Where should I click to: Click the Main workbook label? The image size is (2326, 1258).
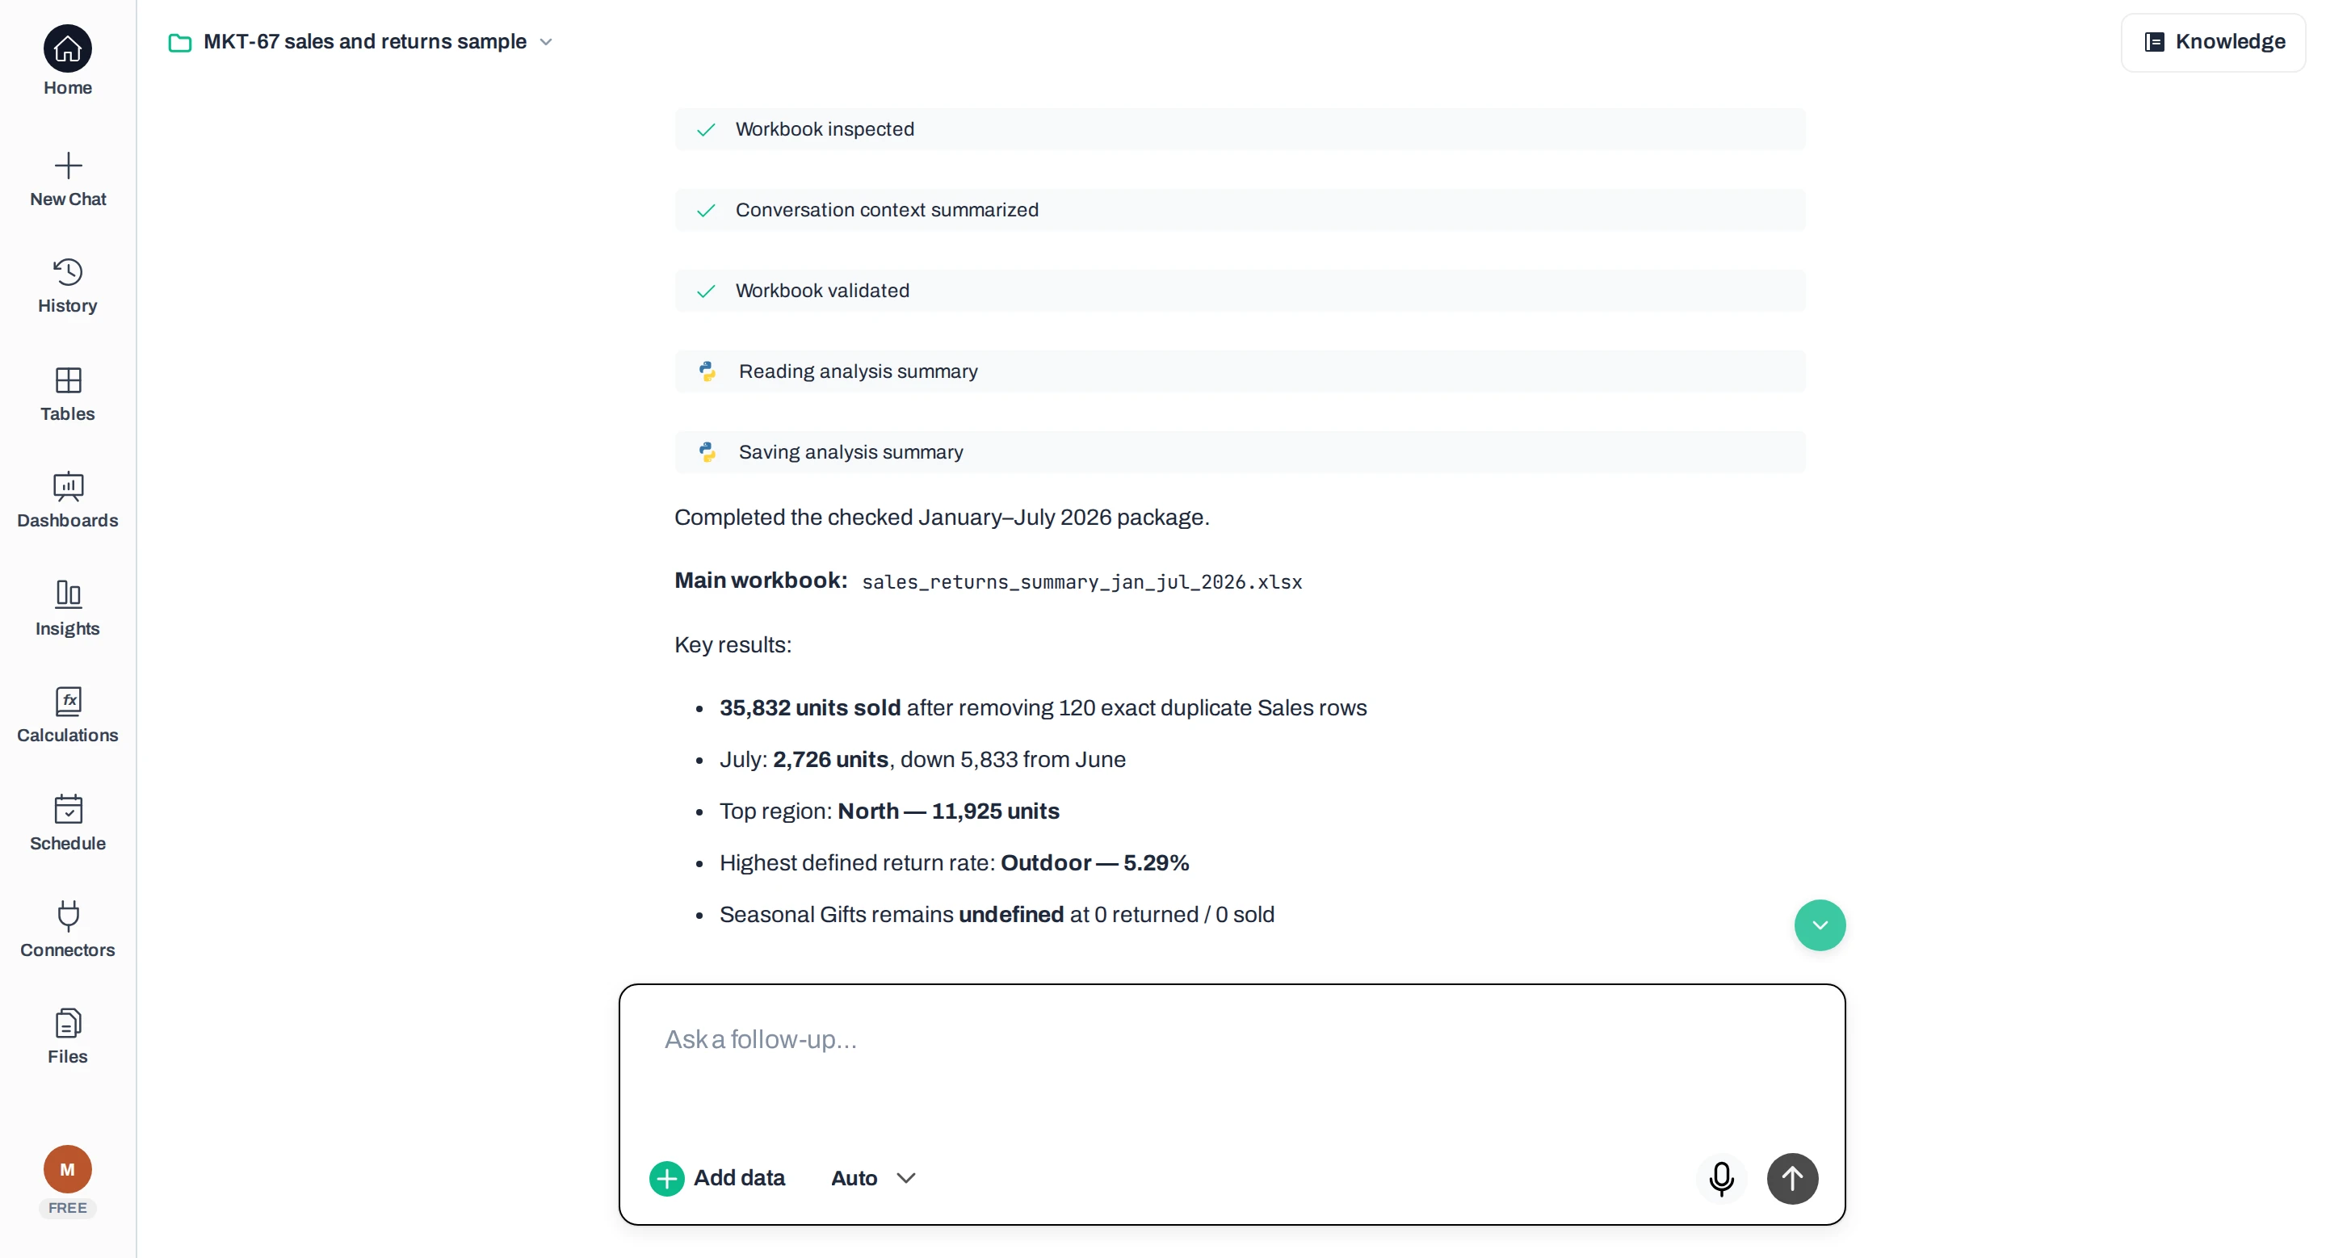click(760, 581)
